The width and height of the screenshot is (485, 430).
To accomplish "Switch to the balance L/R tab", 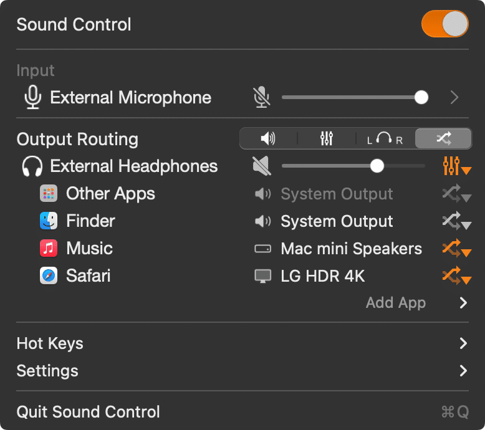I will [385, 138].
